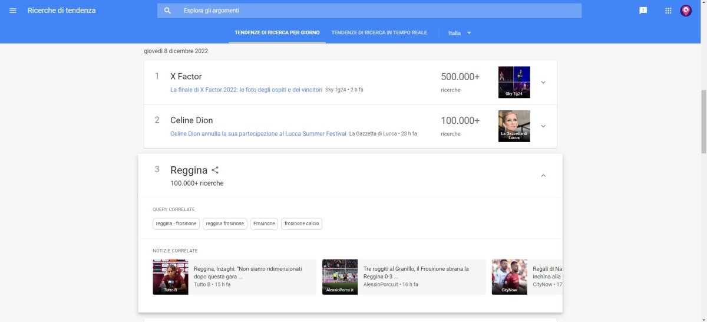Switch to Tendenze di ricerca per giorno tab
707x322 pixels.
click(x=277, y=32)
